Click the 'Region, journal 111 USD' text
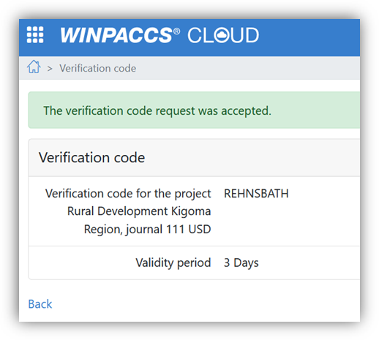Viewport: 379px width, 340px height. [148, 230]
